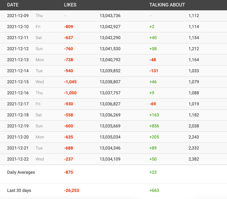Click the LIKES column header
The image size is (227, 199).
coord(70,5)
